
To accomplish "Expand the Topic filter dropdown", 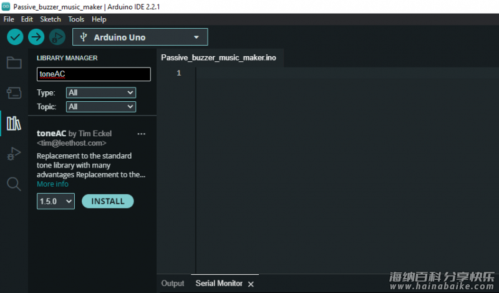I will [101, 106].
